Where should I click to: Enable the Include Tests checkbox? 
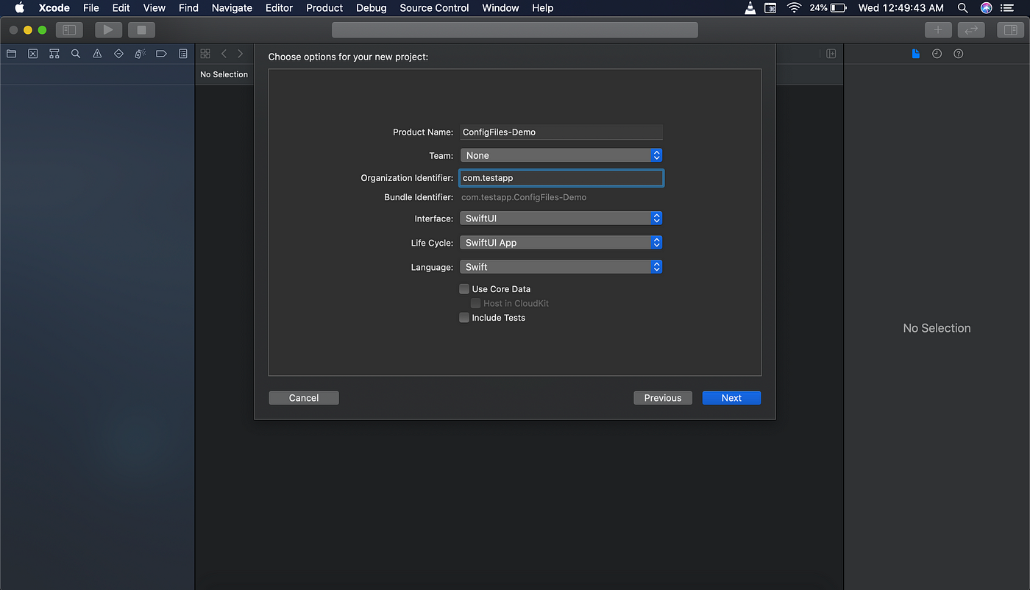464,318
